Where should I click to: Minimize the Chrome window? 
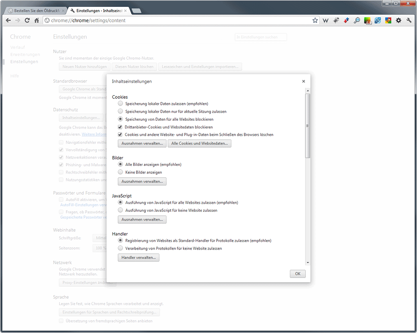pos(387,3)
